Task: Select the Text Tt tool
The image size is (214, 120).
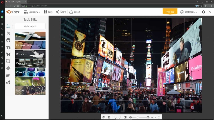Action: coord(8,48)
